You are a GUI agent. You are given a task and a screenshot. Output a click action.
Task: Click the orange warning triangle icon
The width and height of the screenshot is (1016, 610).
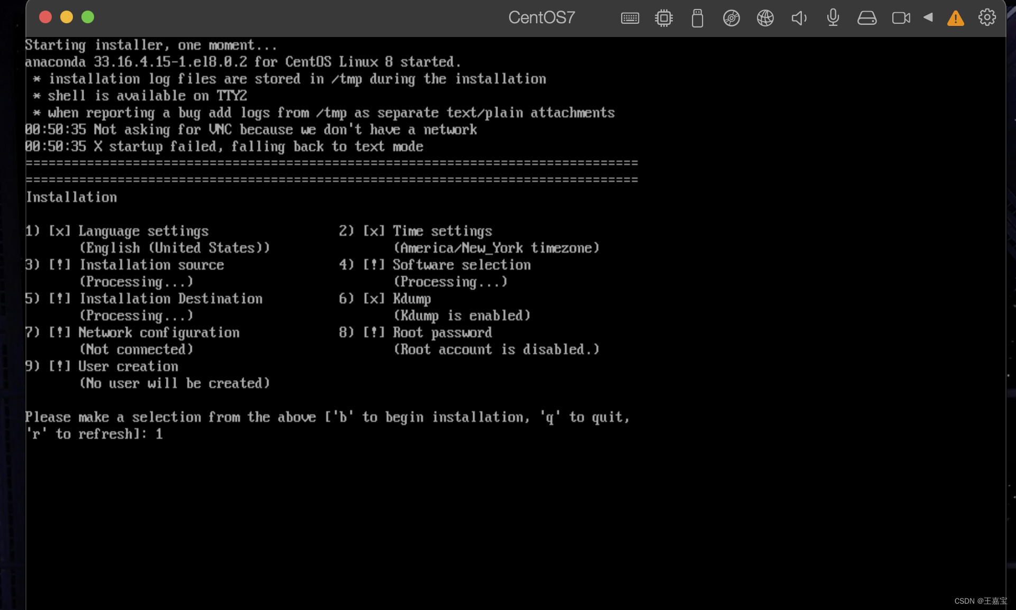point(955,19)
